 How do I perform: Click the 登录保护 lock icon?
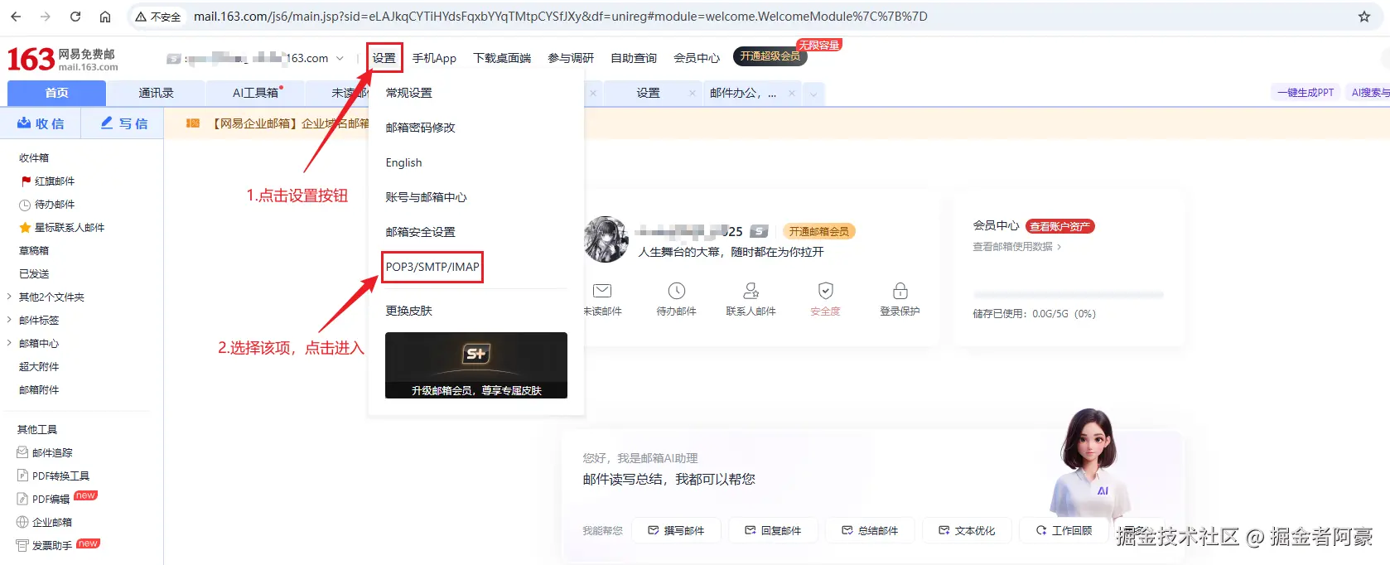click(900, 291)
